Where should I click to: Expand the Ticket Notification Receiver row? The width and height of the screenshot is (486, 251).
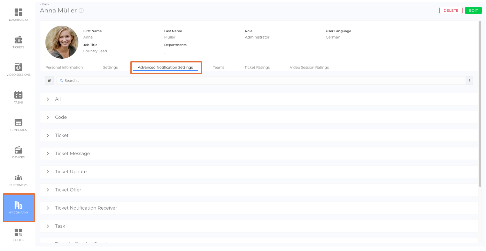[48, 208]
